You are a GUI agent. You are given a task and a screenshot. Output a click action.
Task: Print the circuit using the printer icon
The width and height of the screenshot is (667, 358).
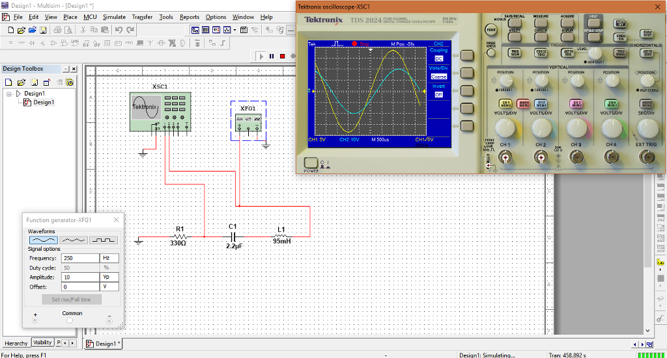click(57, 30)
